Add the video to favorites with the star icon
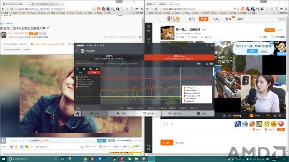Viewport: 289px width, 162px height. (16, 147)
